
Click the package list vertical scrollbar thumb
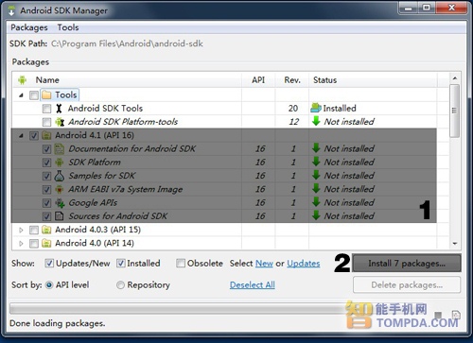[x=454, y=111]
